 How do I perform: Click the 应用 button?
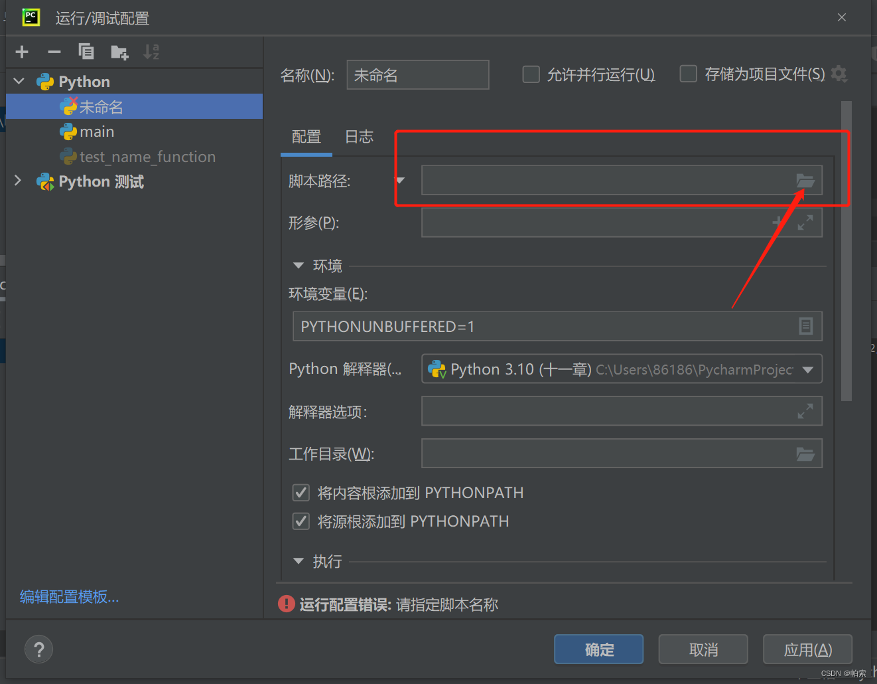point(807,649)
